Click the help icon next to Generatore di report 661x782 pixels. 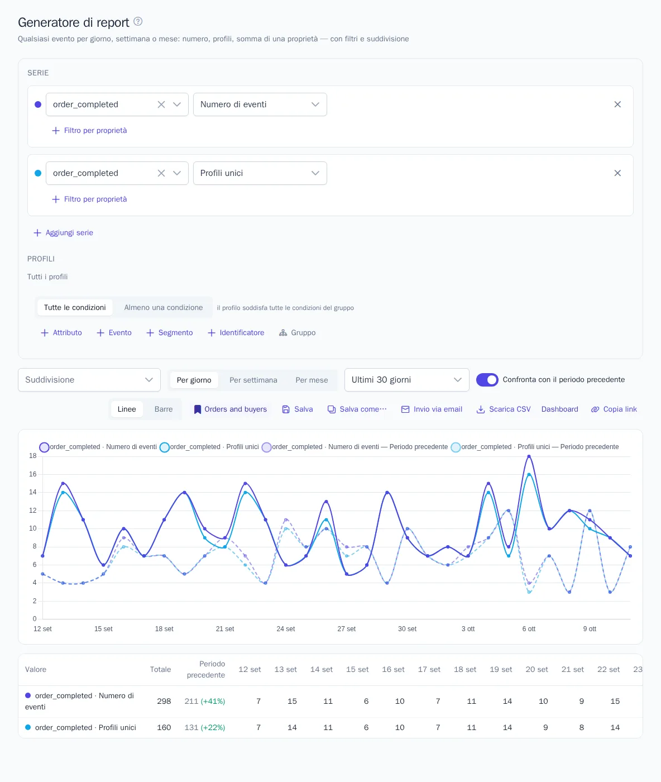click(x=138, y=21)
